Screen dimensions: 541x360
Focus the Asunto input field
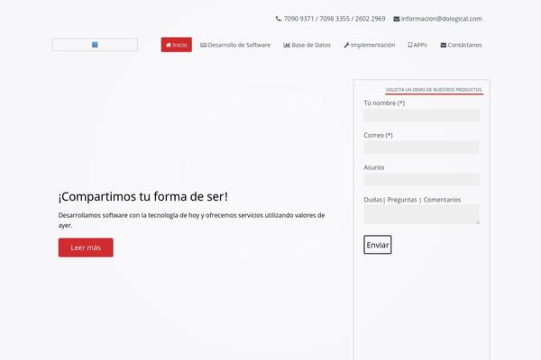422,179
